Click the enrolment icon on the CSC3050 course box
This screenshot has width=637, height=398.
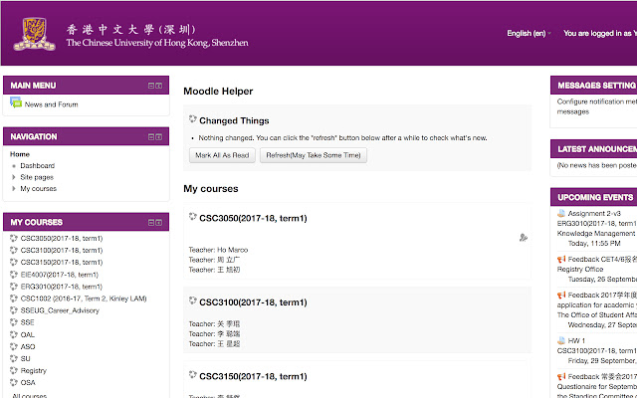tap(524, 237)
